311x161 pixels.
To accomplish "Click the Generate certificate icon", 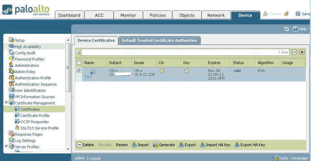I will 155,145.
